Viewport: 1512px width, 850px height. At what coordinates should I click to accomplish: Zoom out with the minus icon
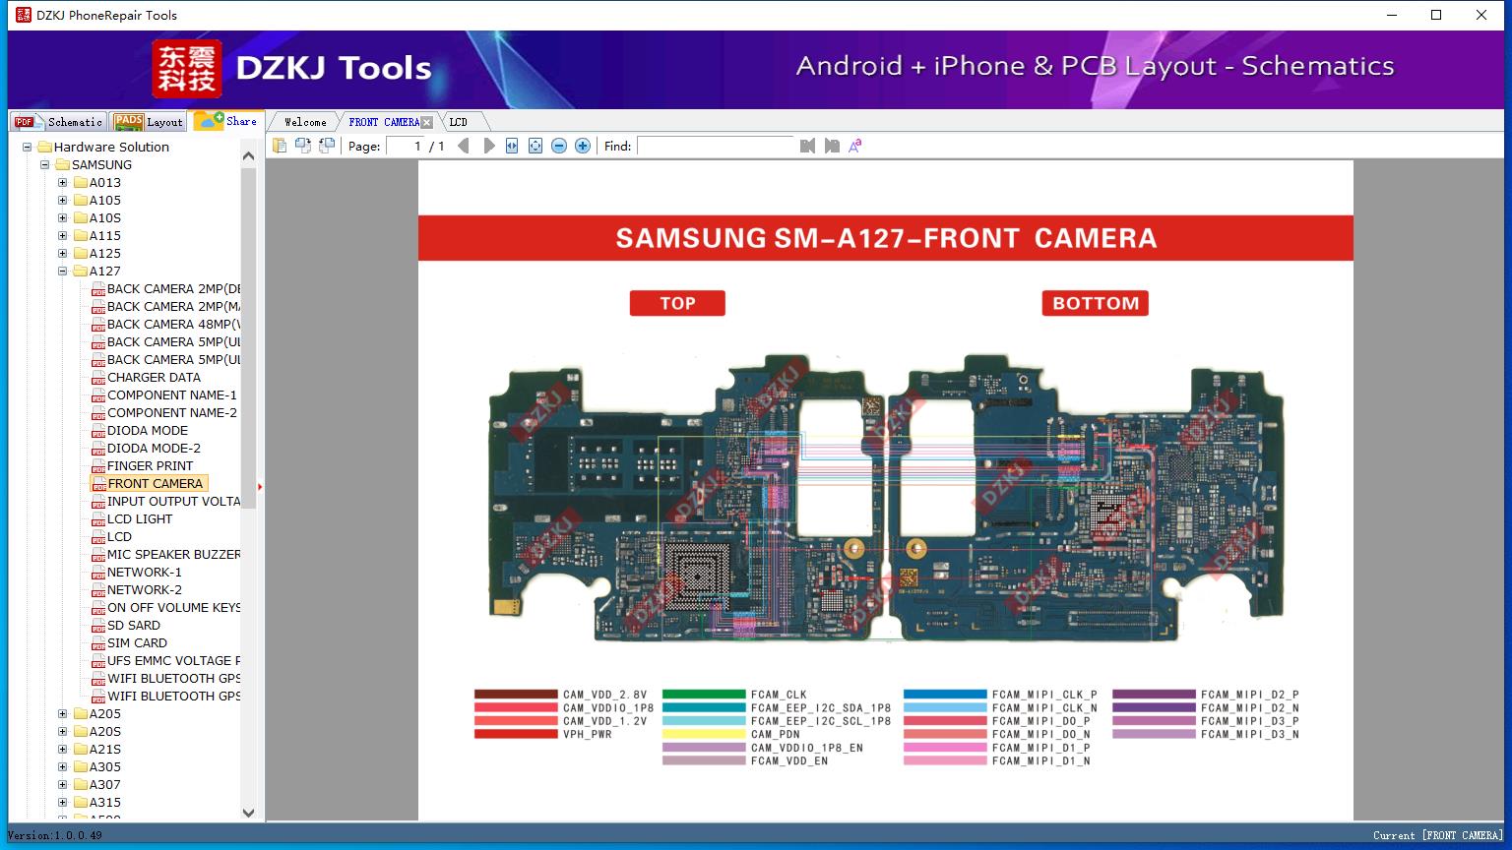click(559, 146)
